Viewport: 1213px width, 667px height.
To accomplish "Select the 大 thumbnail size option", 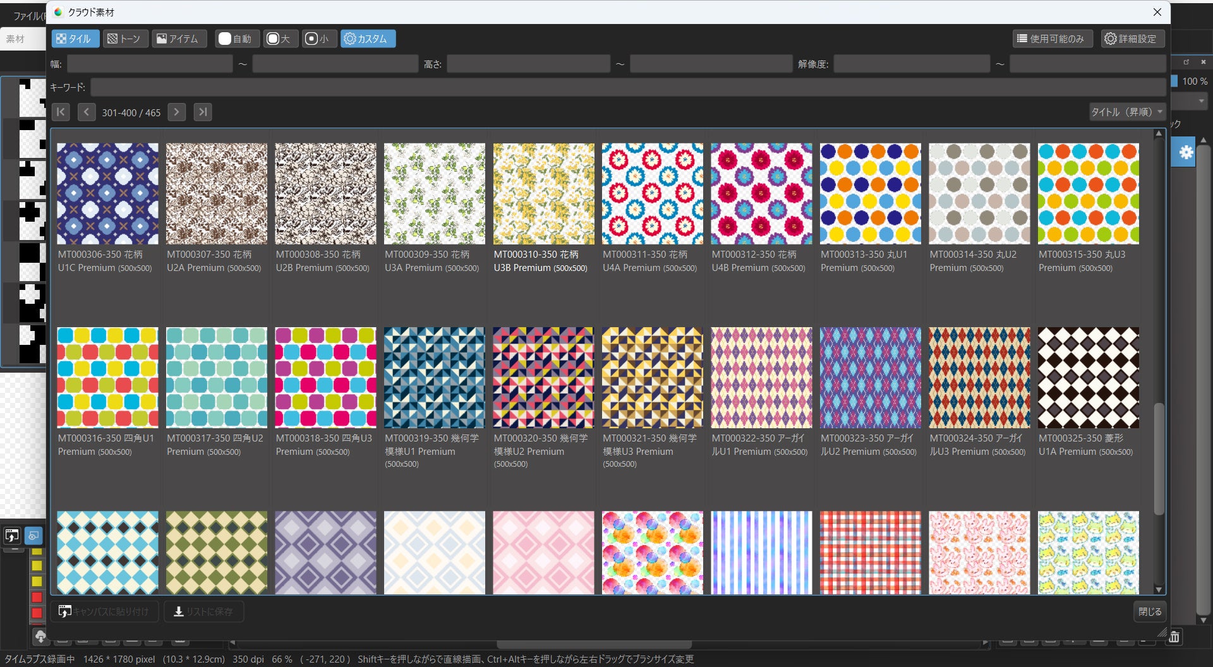I will coord(279,39).
